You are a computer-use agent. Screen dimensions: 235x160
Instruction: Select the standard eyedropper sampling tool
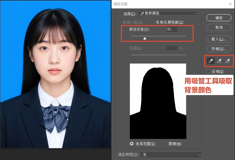click(211, 61)
